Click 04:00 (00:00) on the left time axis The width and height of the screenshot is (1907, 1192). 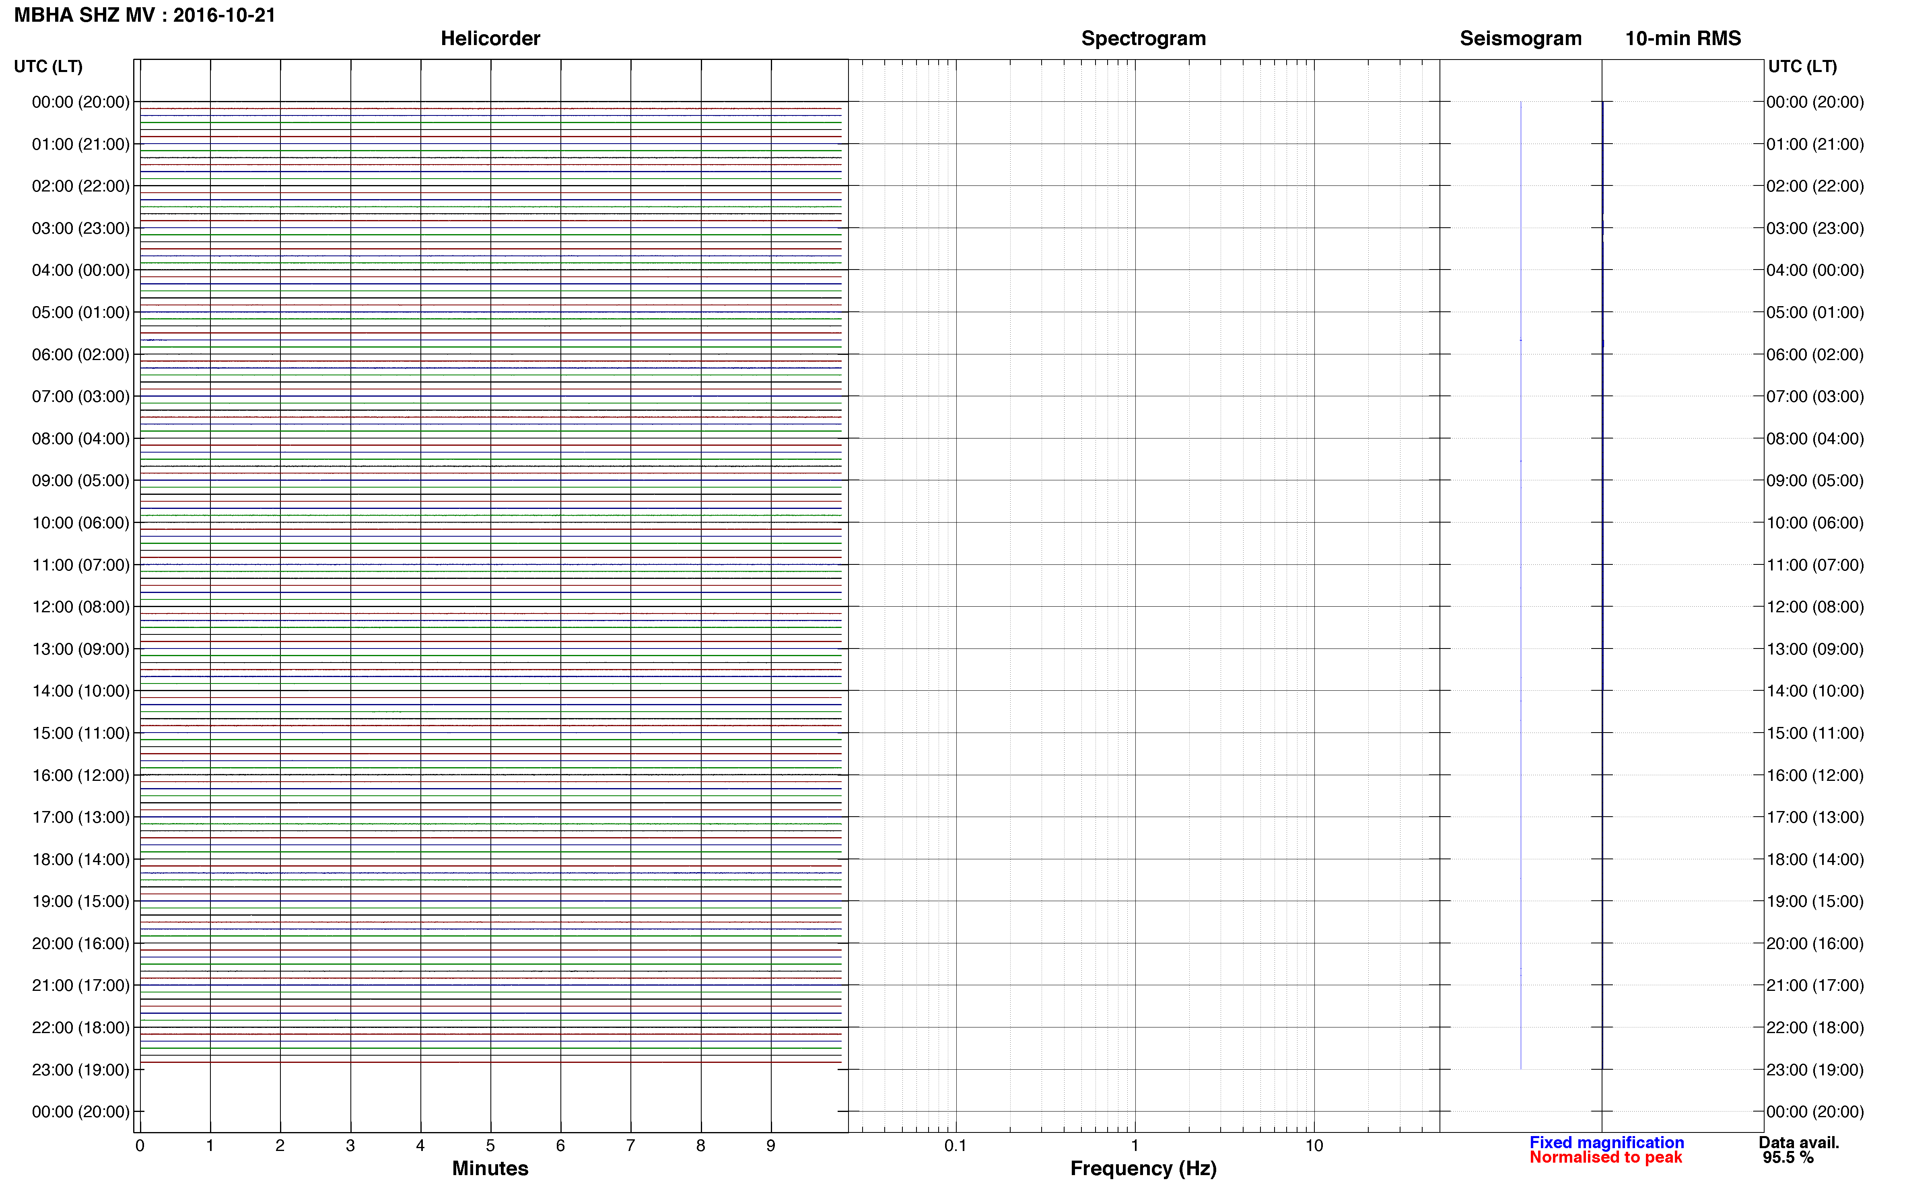coord(80,270)
